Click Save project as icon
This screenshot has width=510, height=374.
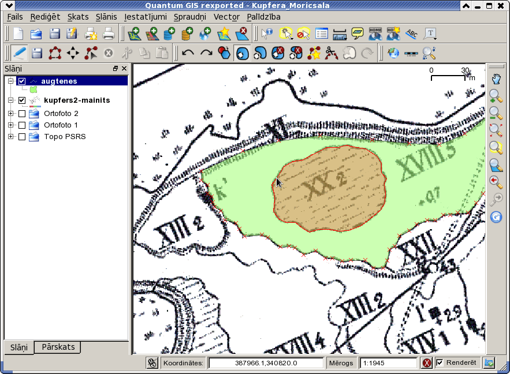pos(72,34)
